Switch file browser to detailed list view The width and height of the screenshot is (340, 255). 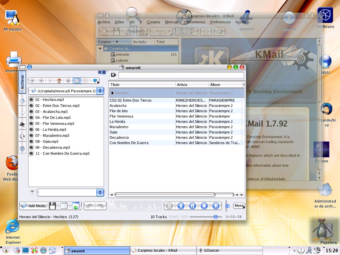click(86, 81)
